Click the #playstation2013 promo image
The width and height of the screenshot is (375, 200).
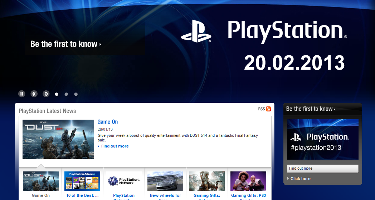(x=323, y=139)
